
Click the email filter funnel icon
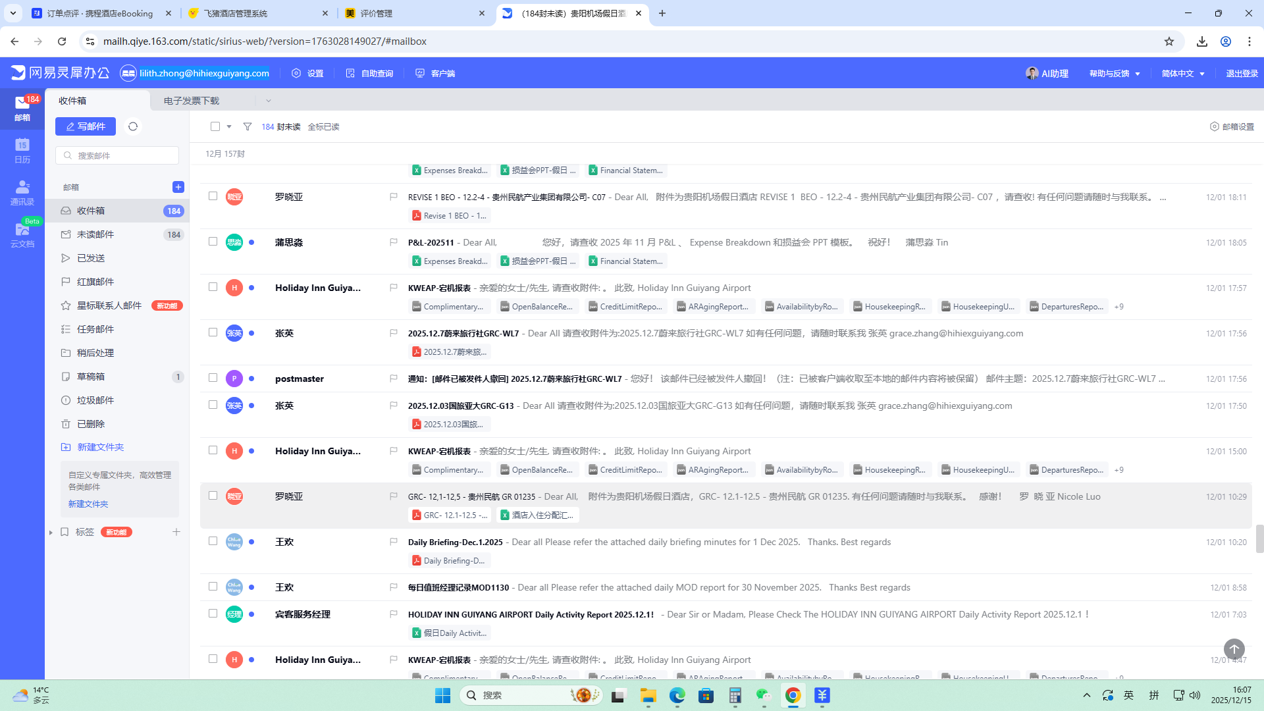248,126
